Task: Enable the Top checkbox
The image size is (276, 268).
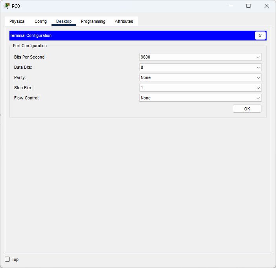Action: (x=7, y=259)
